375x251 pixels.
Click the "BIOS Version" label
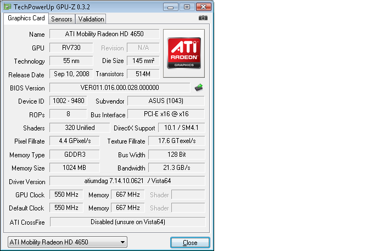27,88
